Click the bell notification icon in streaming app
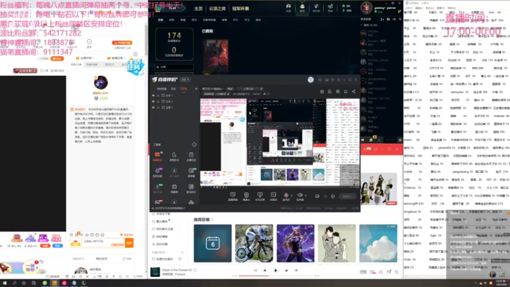This screenshot has height=287, width=510. (x=346, y=92)
